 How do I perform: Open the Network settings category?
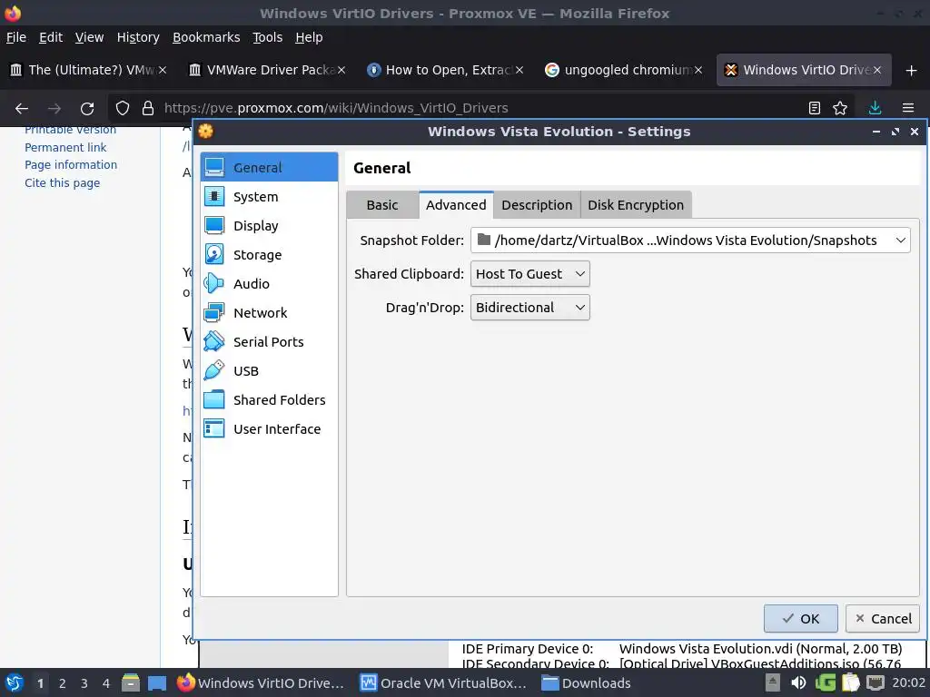tap(269, 312)
